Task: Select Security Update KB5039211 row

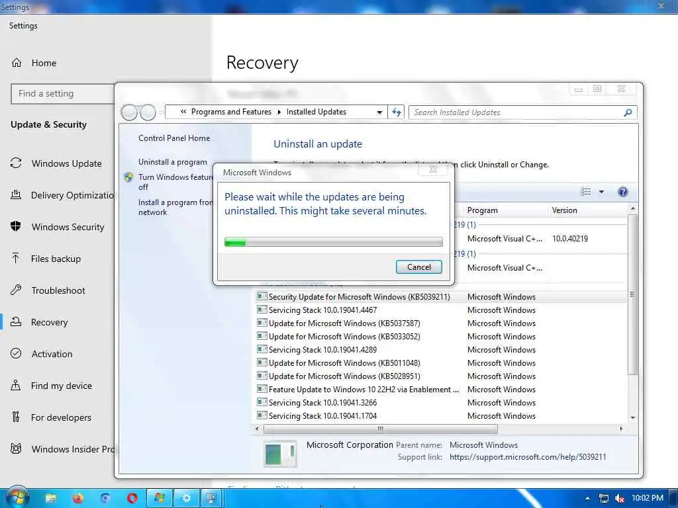Action: 441,297
